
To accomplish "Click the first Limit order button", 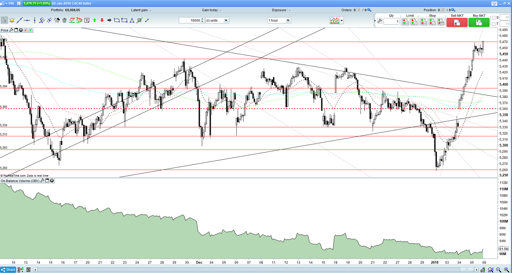I will tap(405, 22).
